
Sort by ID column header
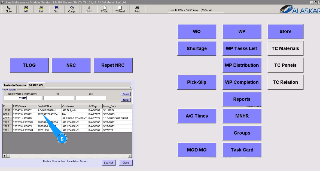tap(7, 106)
